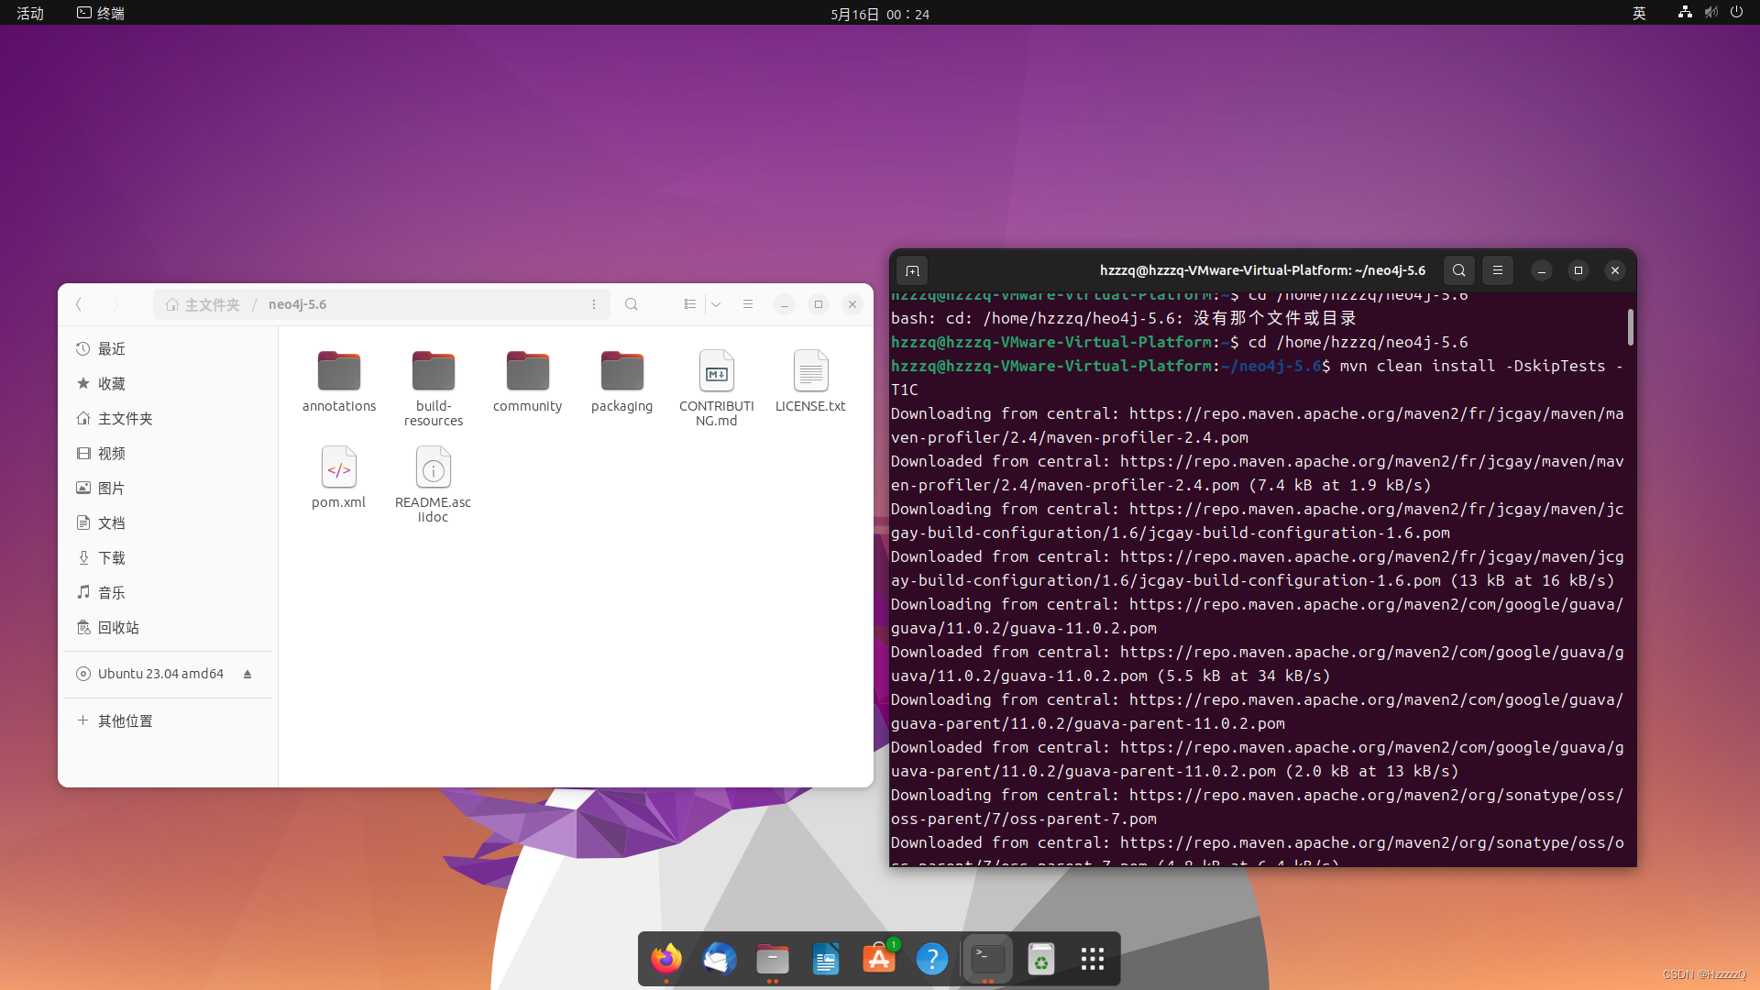The height and width of the screenshot is (990, 1760).
Task: Launch Thunderbird from the dock
Action: pos(720,960)
